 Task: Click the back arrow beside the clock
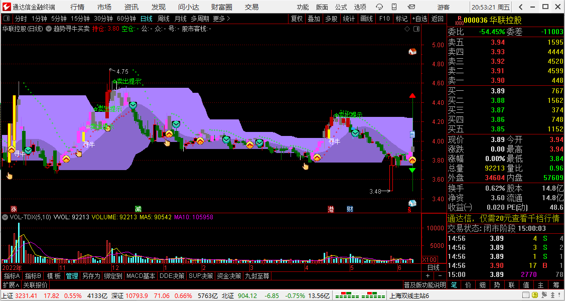[521, 7]
